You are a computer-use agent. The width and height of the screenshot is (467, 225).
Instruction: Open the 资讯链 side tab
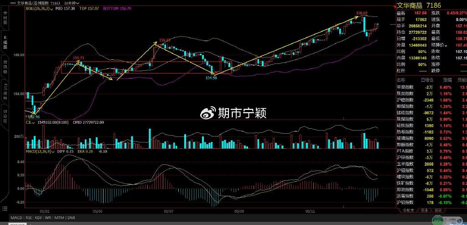point(5,67)
